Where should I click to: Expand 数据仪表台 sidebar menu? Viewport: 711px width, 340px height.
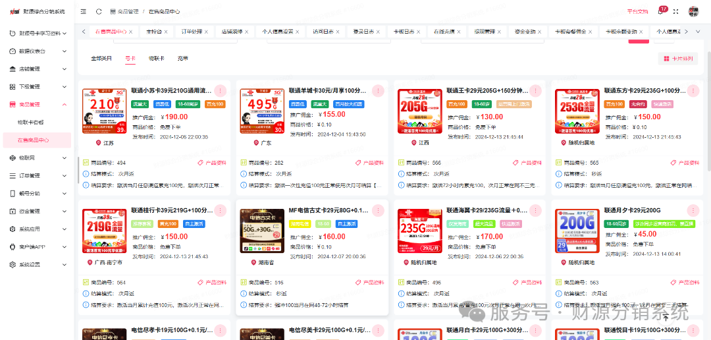tap(37, 51)
